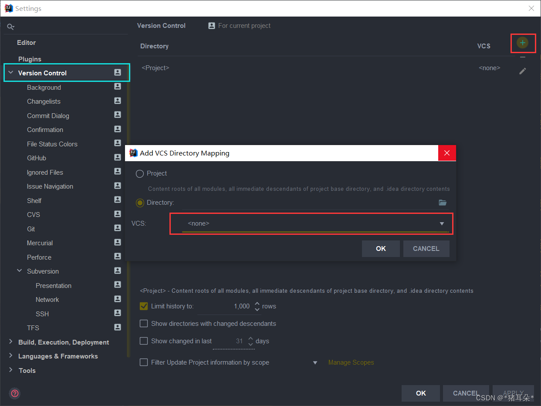The height and width of the screenshot is (406, 541).
Task: Click the project icon next to File Status Colors
Action: point(118,143)
